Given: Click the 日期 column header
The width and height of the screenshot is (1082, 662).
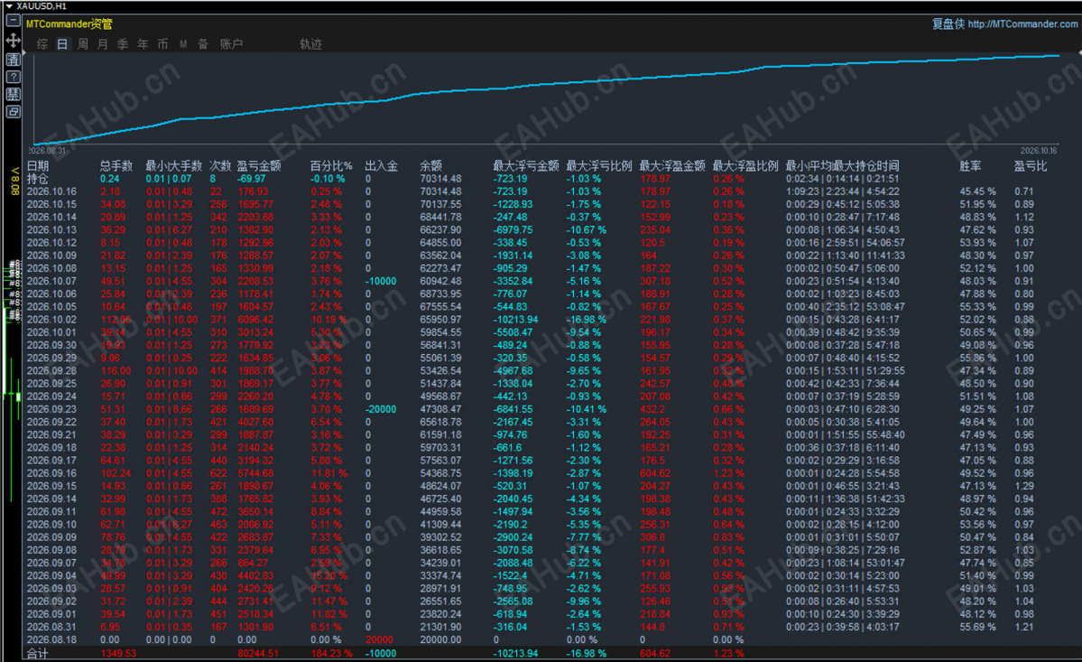Looking at the screenshot, I should pyautogui.click(x=38, y=165).
